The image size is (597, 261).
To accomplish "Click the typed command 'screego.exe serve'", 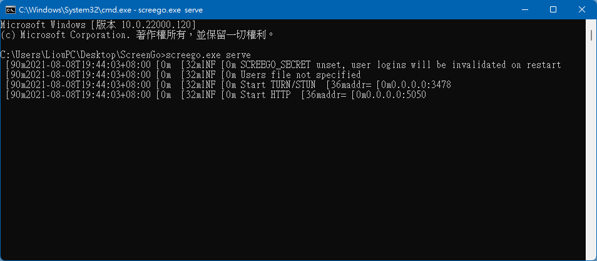I will (x=209, y=55).
